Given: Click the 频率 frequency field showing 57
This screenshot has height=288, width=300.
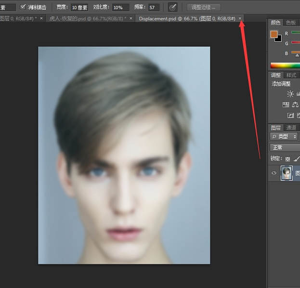Looking at the screenshot, I should point(154,8).
